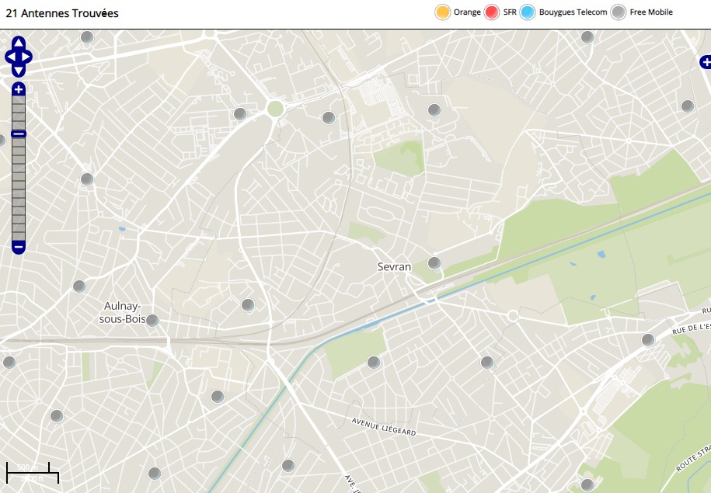Click the 'Free Mobile' legend label
The width and height of the screenshot is (711, 493).
tap(650, 12)
